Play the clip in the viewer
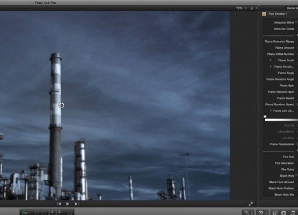 68,204
